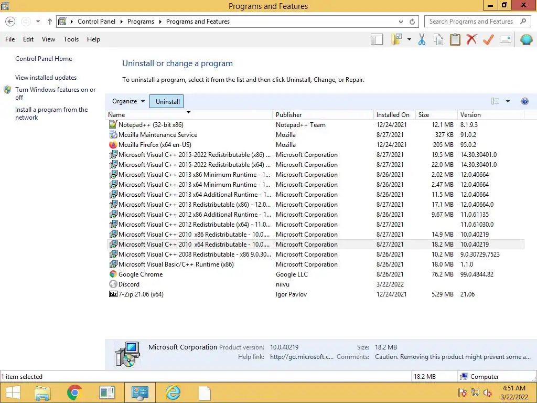
Task: Click the Discord list icon
Action: 113,284
